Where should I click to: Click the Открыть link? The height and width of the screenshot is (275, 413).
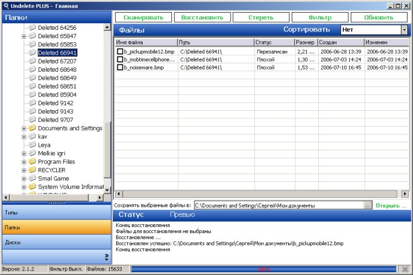(391, 206)
